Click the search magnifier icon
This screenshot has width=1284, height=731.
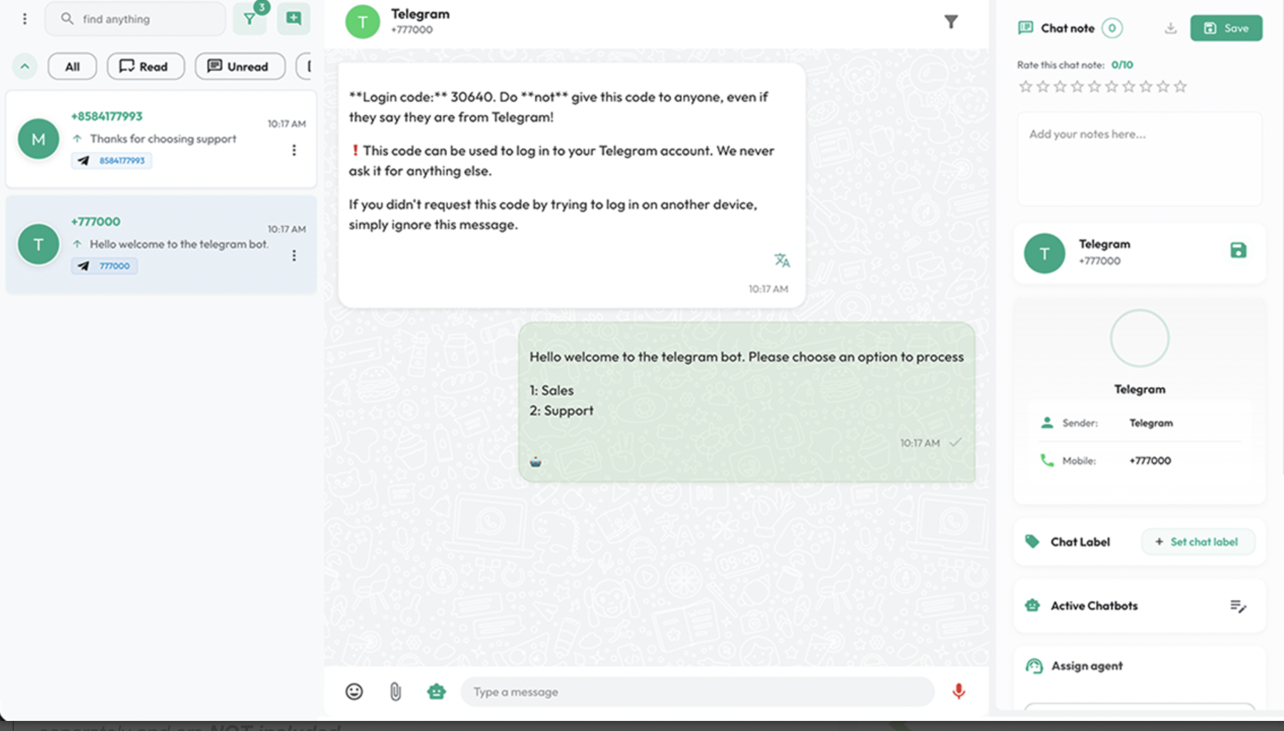coord(67,19)
